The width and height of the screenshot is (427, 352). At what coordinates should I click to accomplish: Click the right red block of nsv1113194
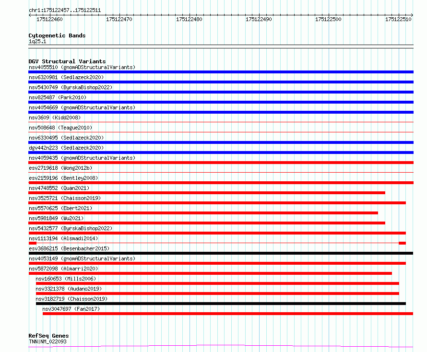coord(402,243)
